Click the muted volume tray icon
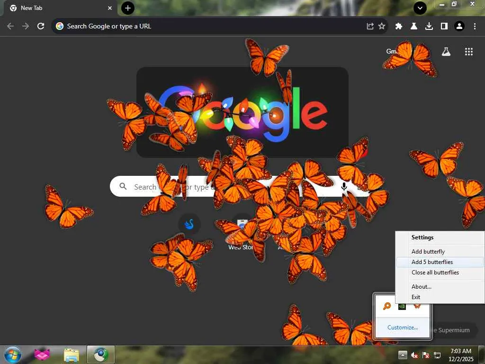The image size is (485, 364). click(414, 355)
